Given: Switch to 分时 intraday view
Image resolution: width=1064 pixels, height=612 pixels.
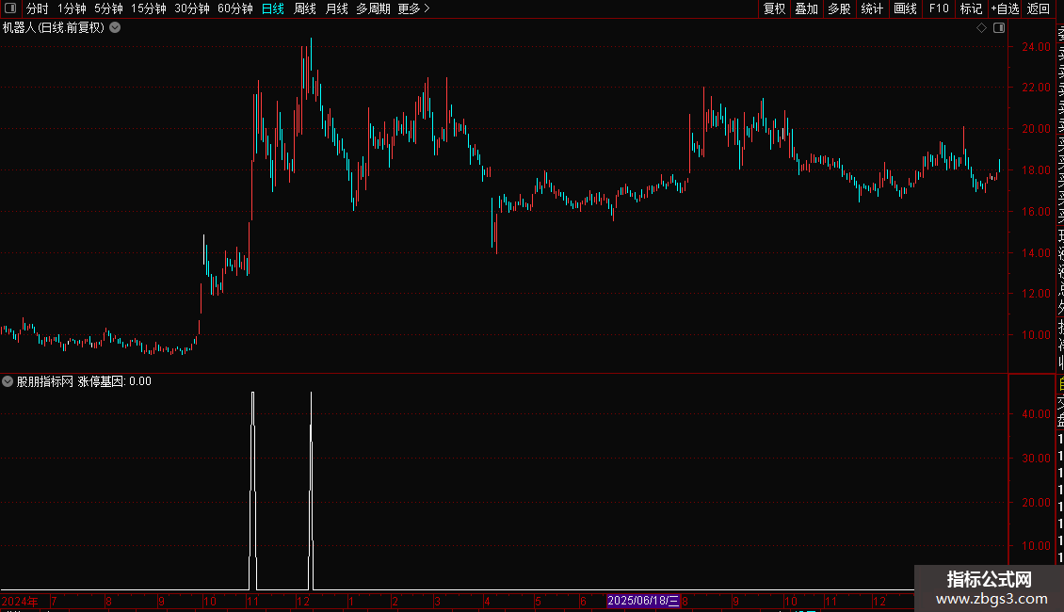Looking at the screenshot, I should pyautogui.click(x=38, y=8).
